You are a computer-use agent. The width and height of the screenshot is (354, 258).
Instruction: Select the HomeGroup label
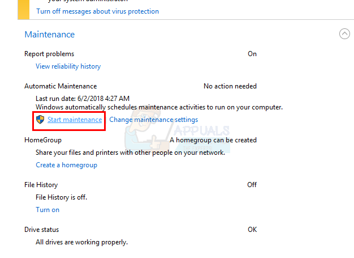[43, 140]
